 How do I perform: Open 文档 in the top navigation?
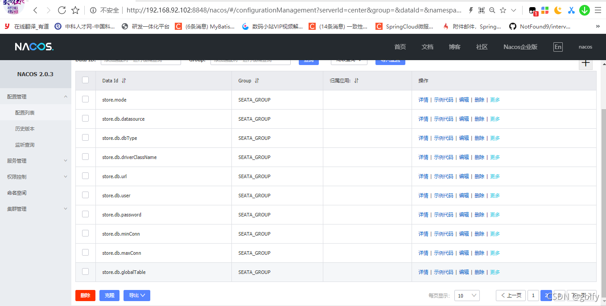coord(427,47)
